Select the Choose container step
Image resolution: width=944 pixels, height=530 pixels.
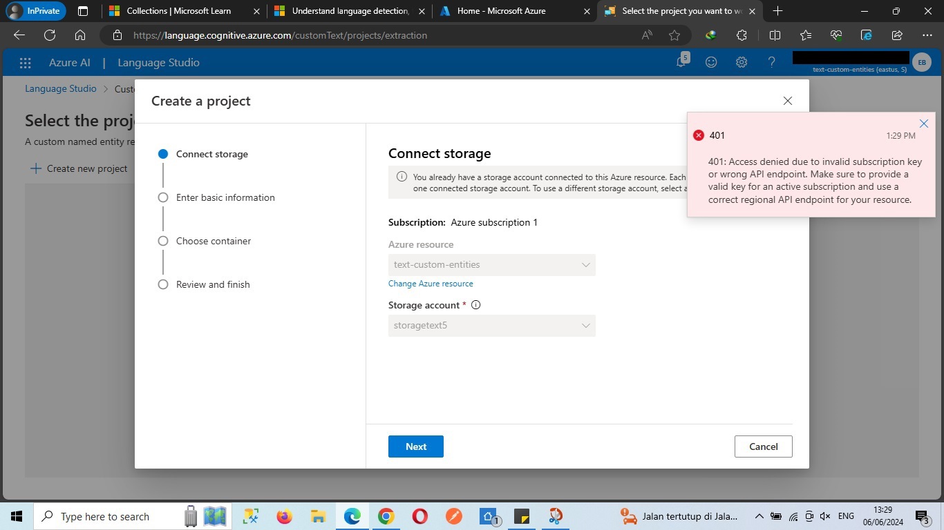(205, 241)
